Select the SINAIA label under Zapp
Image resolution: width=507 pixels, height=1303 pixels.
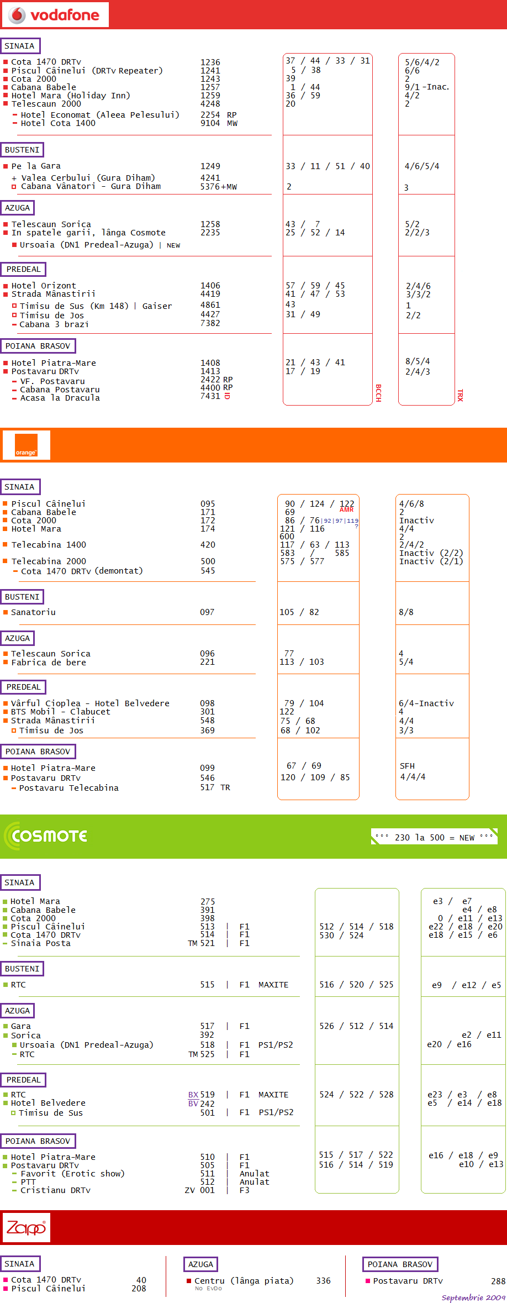[x=20, y=1264]
